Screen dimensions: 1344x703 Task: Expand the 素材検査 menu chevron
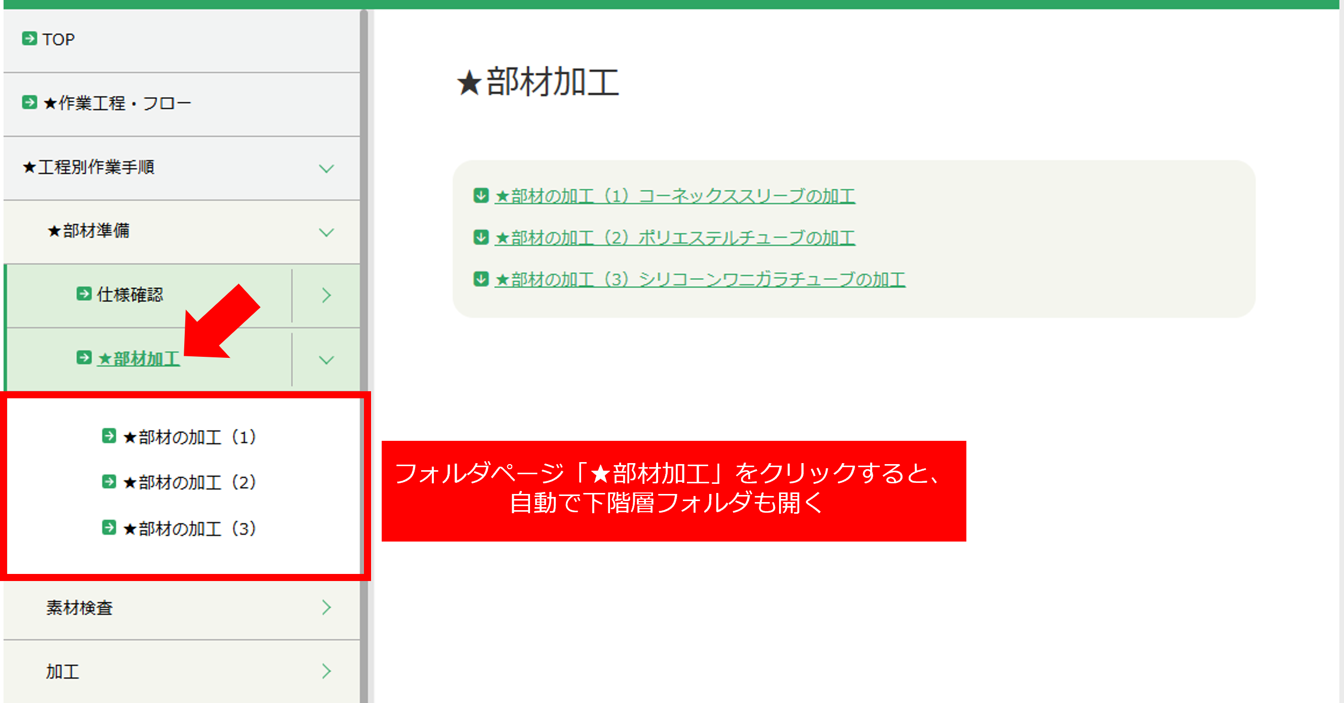point(326,607)
